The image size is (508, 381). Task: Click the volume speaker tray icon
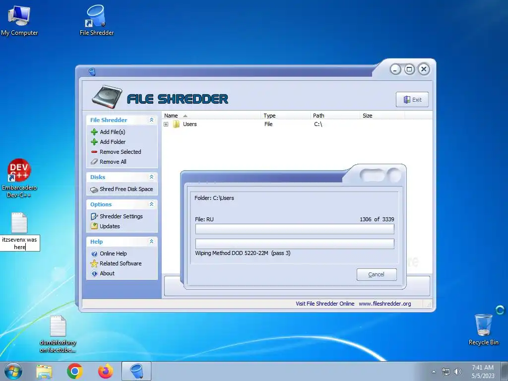pyautogui.click(x=457, y=372)
